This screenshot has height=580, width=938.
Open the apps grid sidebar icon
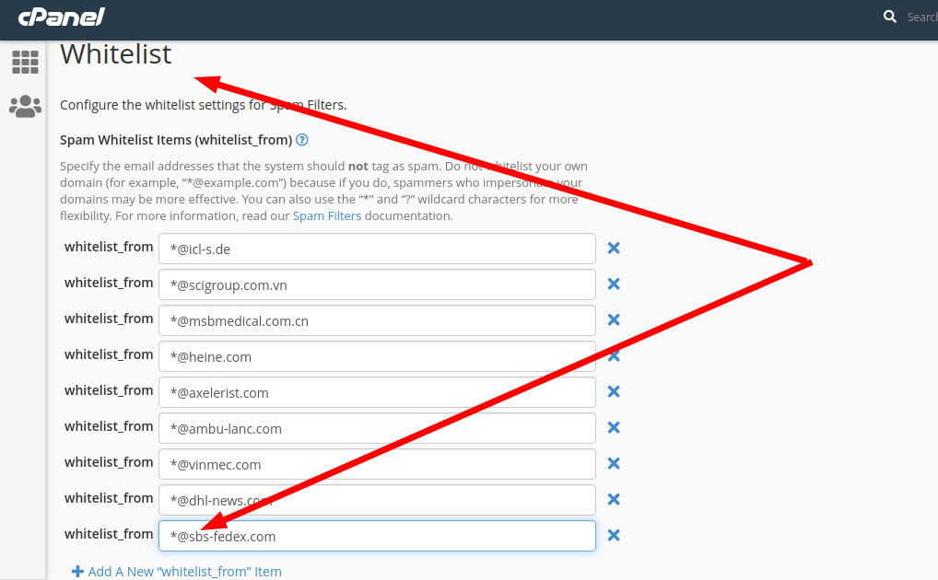coord(25,63)
